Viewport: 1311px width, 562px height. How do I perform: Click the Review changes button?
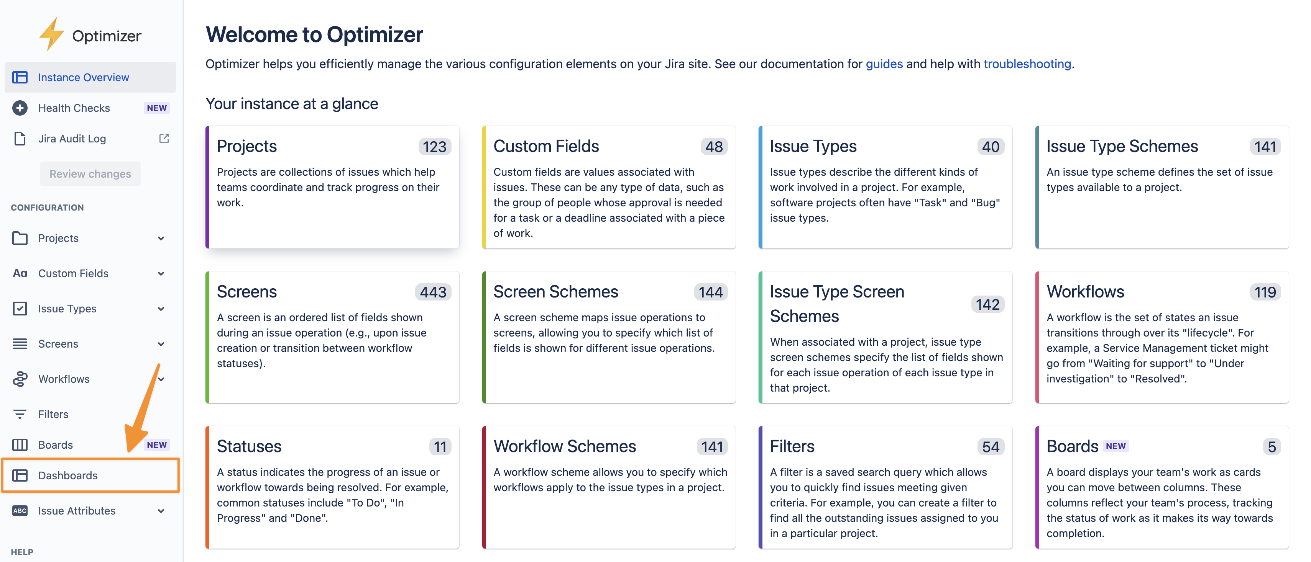pos(90,173)
